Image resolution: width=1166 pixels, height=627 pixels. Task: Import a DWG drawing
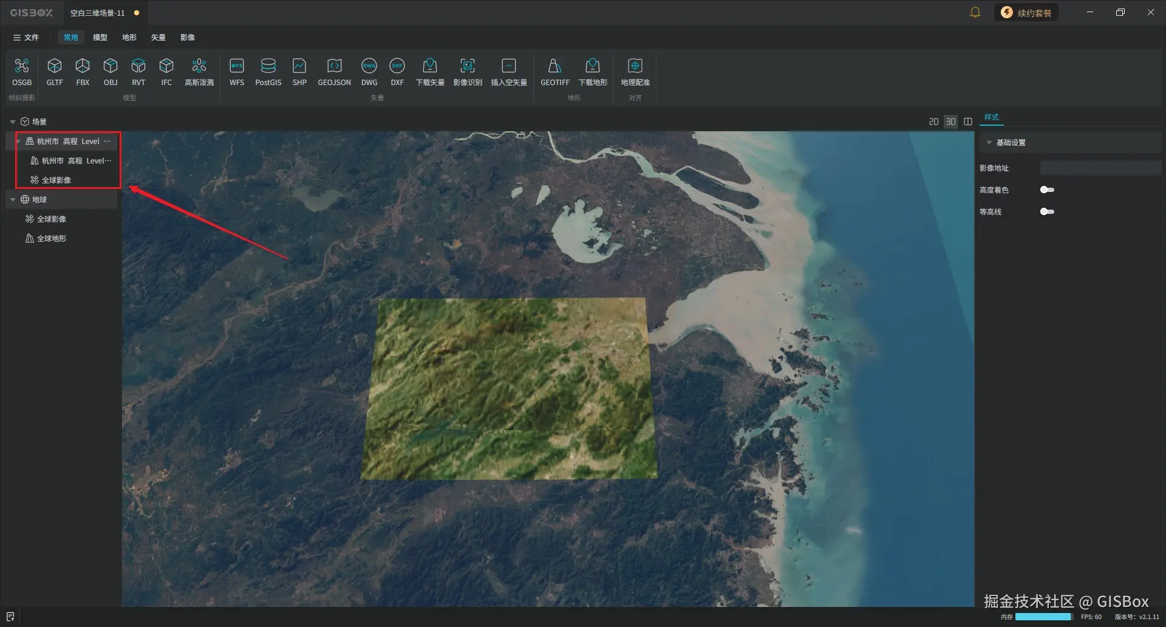[369, 72]
